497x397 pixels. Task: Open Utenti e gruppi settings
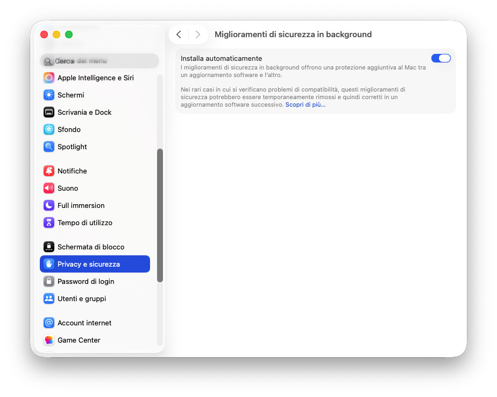coord(81,298)
